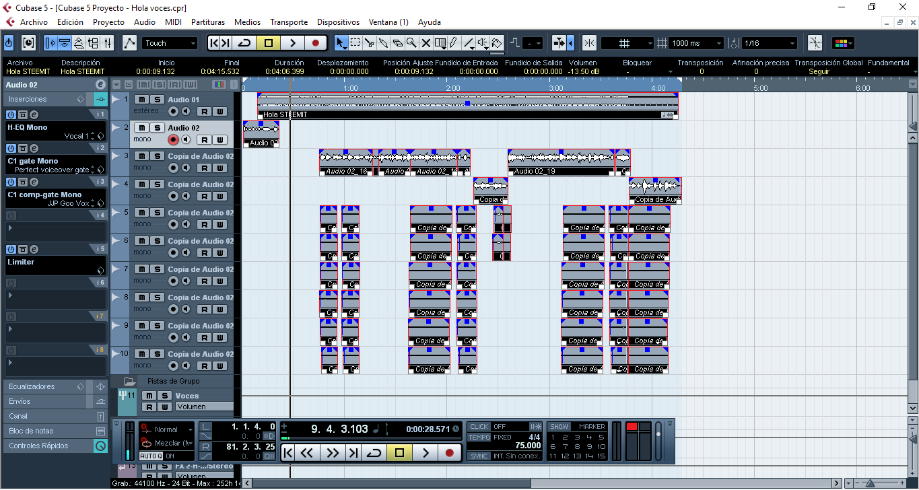Toggle Write automation on Audio 01 track
Screen dimensions: 919x490
tap(219, 112)
